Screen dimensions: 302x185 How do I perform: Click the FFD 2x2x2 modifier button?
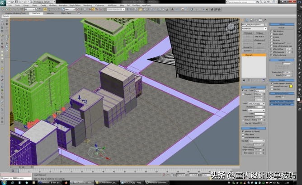click(247, 33)
